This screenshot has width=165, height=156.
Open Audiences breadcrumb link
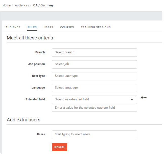[x=22, y=5]
